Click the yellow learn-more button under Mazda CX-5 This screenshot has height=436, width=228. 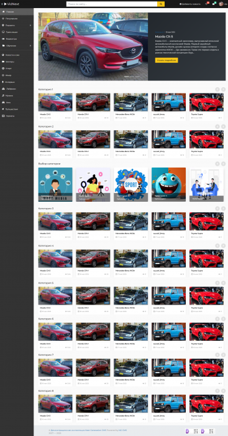point(166,60)
